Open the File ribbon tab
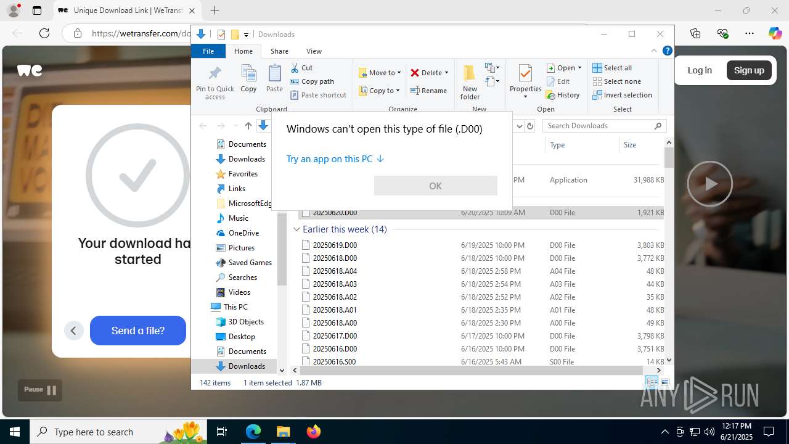 pos(208,51)
